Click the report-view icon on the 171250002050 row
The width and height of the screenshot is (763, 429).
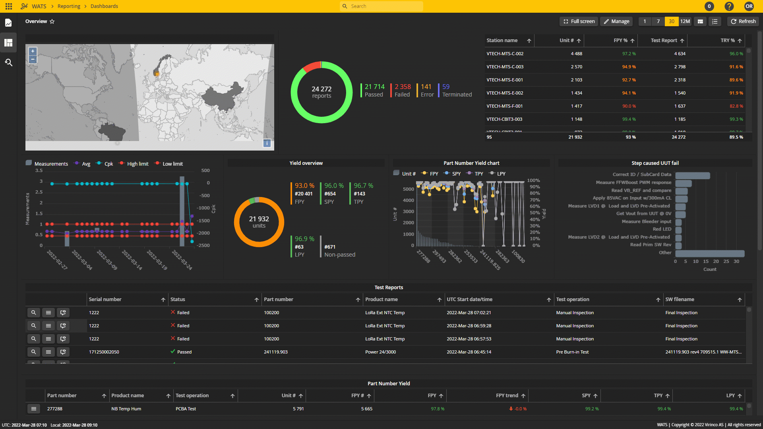[x=63, y=352]
